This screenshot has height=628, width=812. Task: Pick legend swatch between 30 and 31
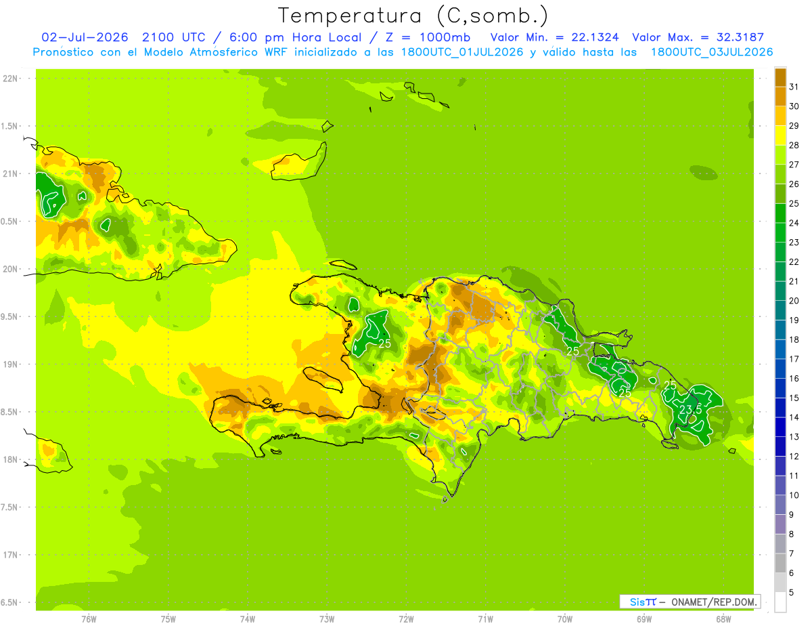pyautogui.click(x=780, y=96)
